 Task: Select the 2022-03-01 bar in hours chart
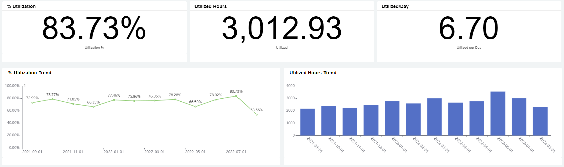[x=434, y=117]
